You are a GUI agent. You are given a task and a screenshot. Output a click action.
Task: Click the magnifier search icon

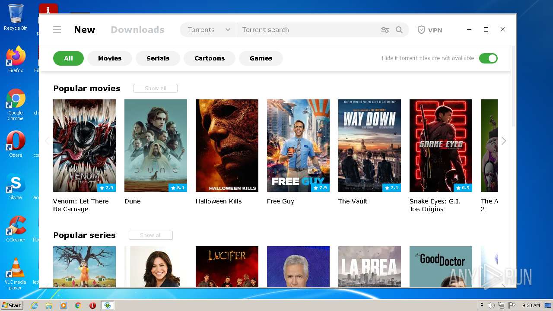click(x=399, y=30)
